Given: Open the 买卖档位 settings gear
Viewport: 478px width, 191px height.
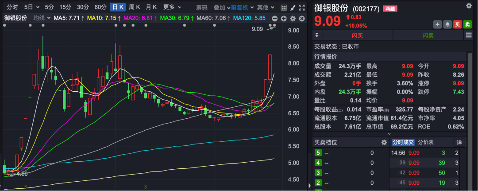Looking at the screenshot, I should point(384,142).
